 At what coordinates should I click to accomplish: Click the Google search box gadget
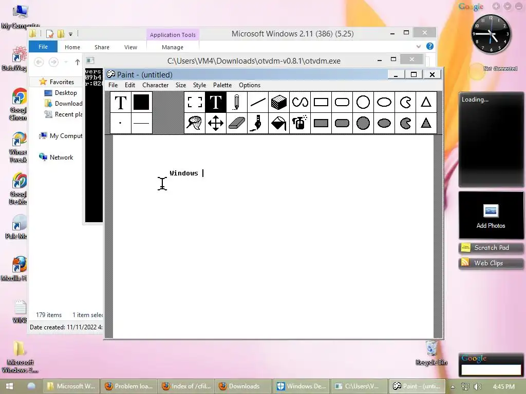point(491,370)
